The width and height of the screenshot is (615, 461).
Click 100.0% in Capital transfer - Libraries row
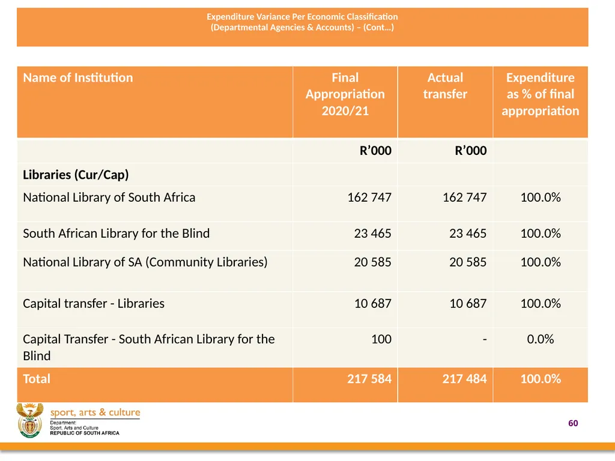pyautogui.click(x=541, y=303)
